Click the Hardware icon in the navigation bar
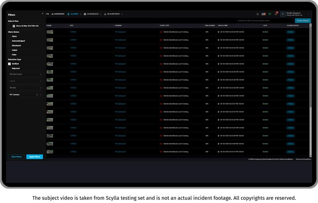Image resolution: width=318 pixels, height=203 pixels. (x=52, y=14)
